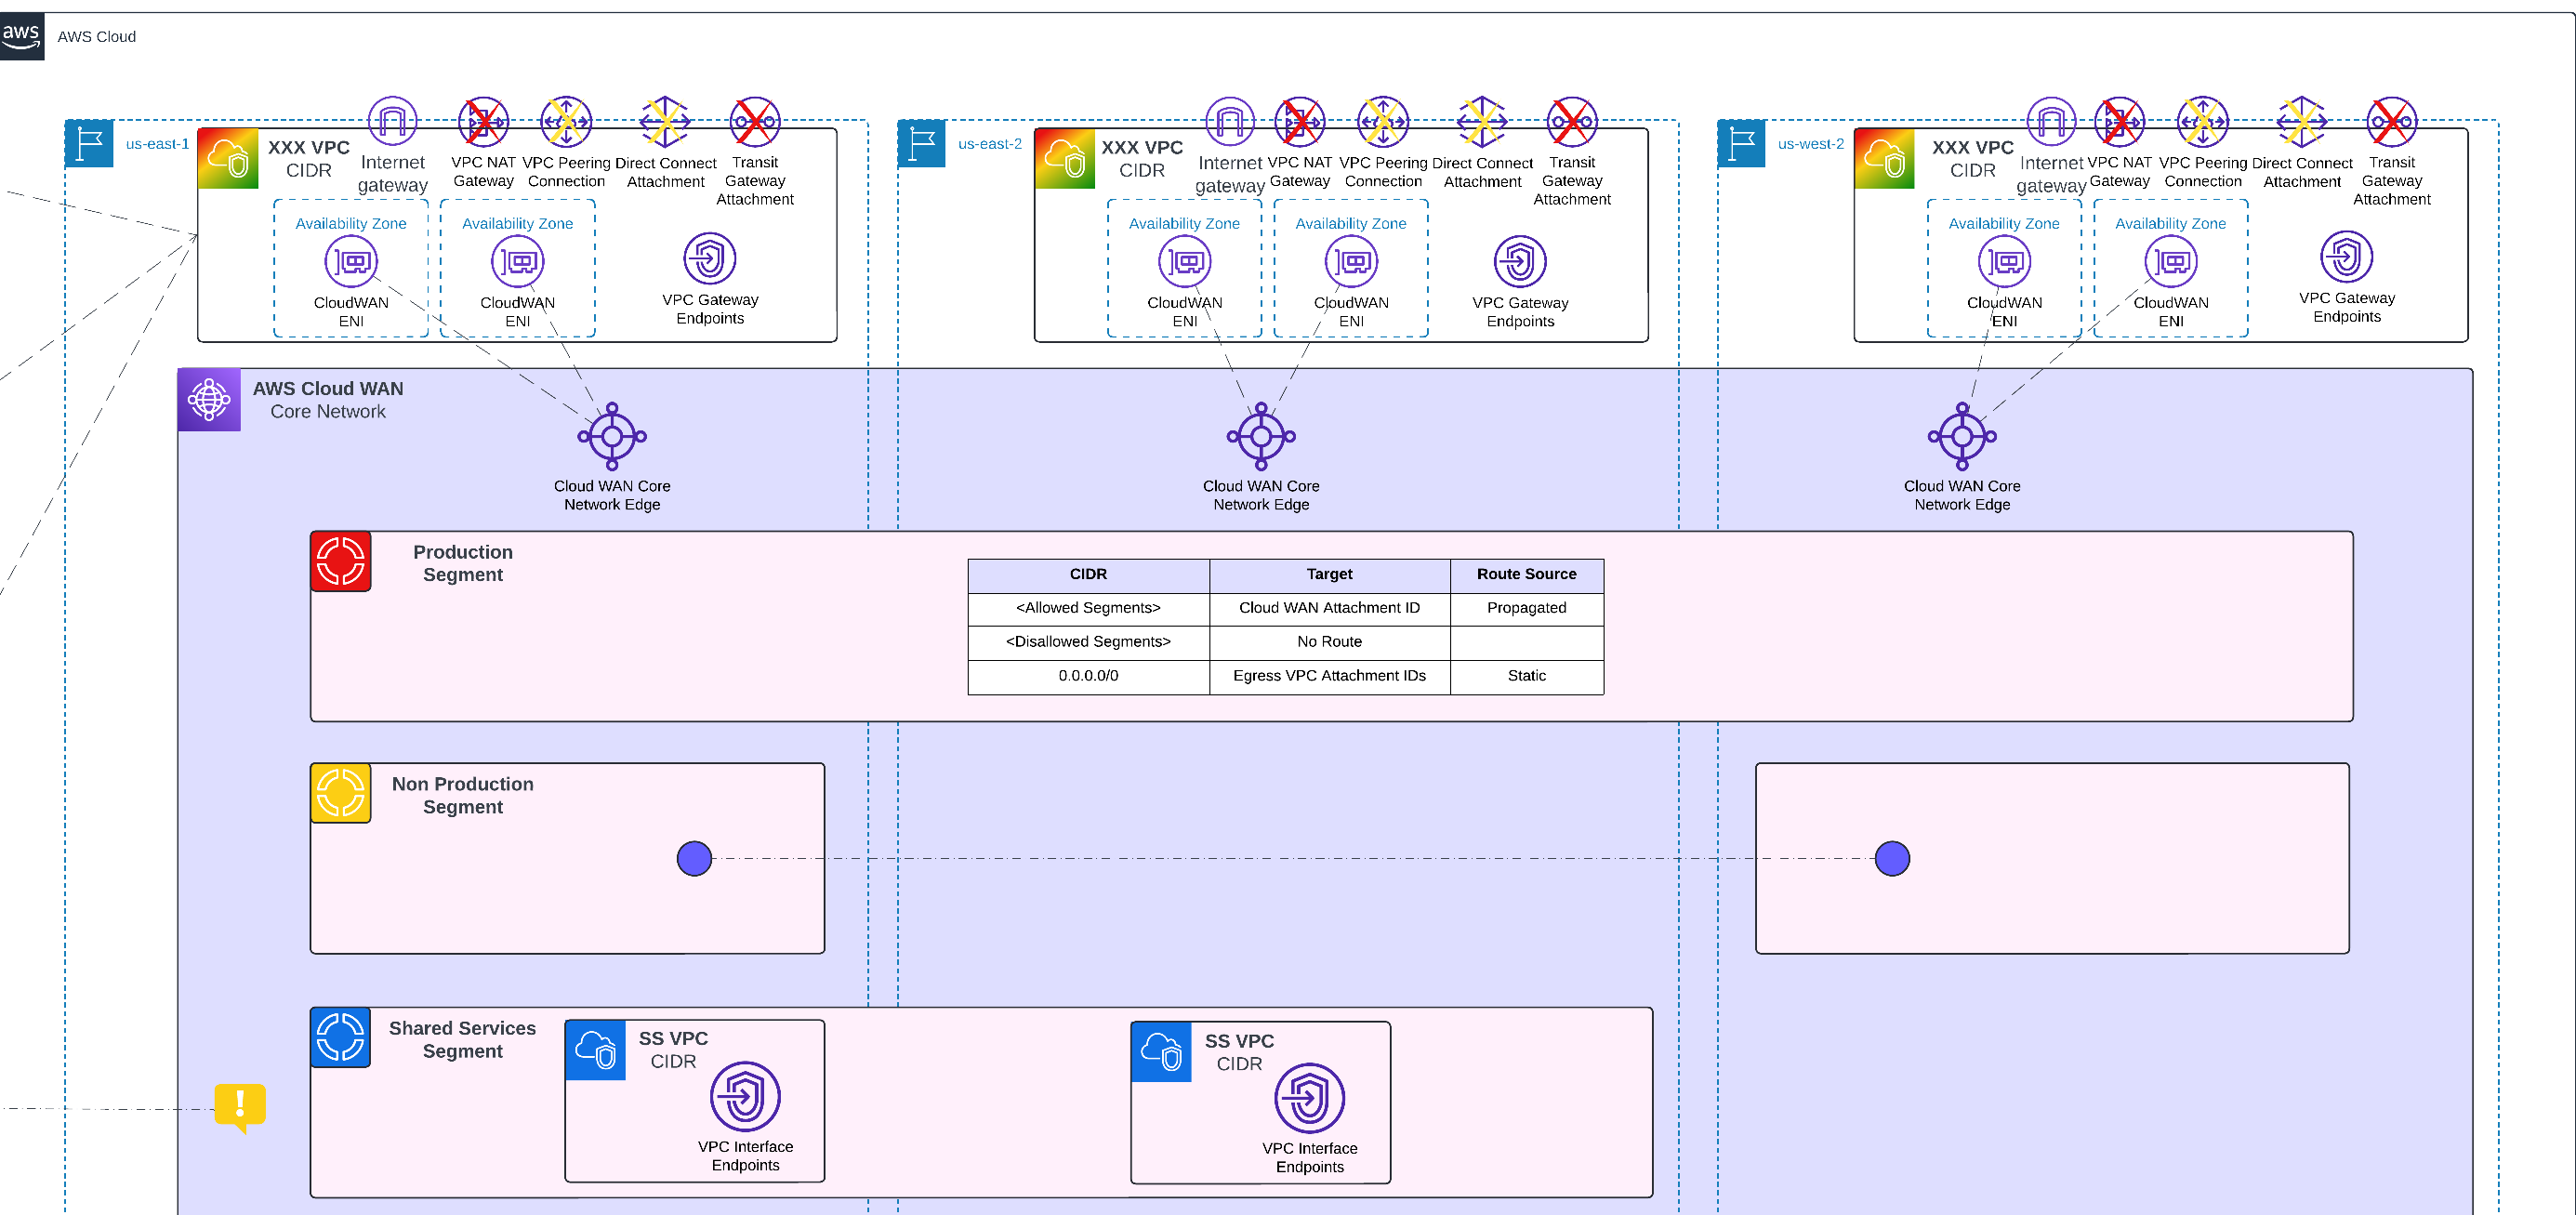Click the Static table cell

(x=1526, y=676)
